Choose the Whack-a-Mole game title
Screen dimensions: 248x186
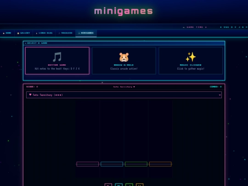point(124,65)
